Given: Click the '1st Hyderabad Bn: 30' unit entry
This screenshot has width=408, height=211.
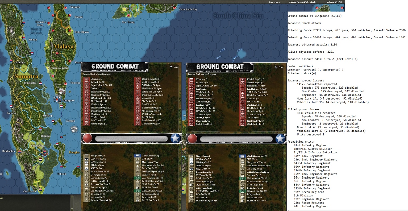Looking at the screenshot, I should (151, 194).
